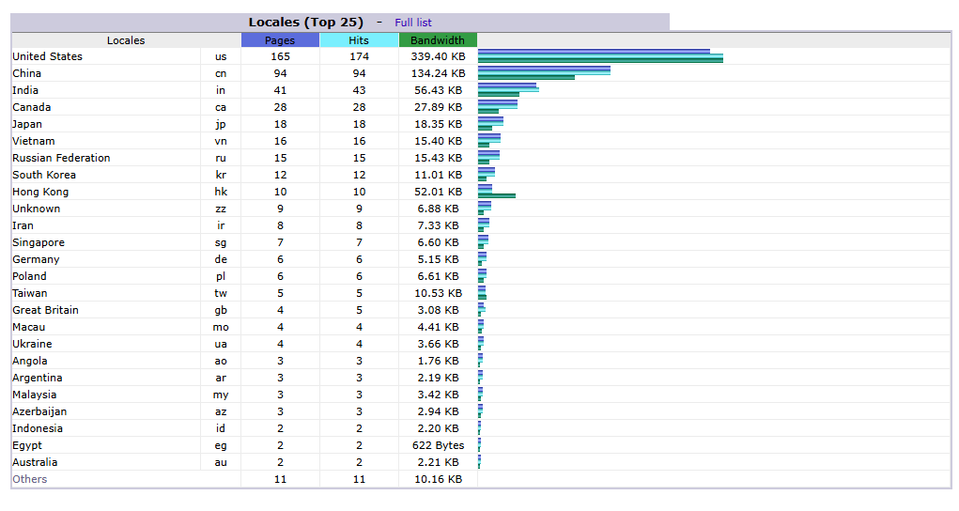Click the United States hits value 174

pyautogui.click(x=359, y=56)
